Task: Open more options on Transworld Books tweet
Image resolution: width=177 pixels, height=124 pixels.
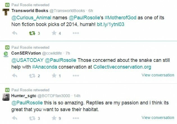Action: 76,33
